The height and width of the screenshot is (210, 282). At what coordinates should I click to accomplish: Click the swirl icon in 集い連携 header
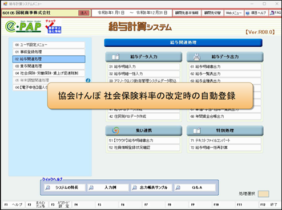[115, 130]
